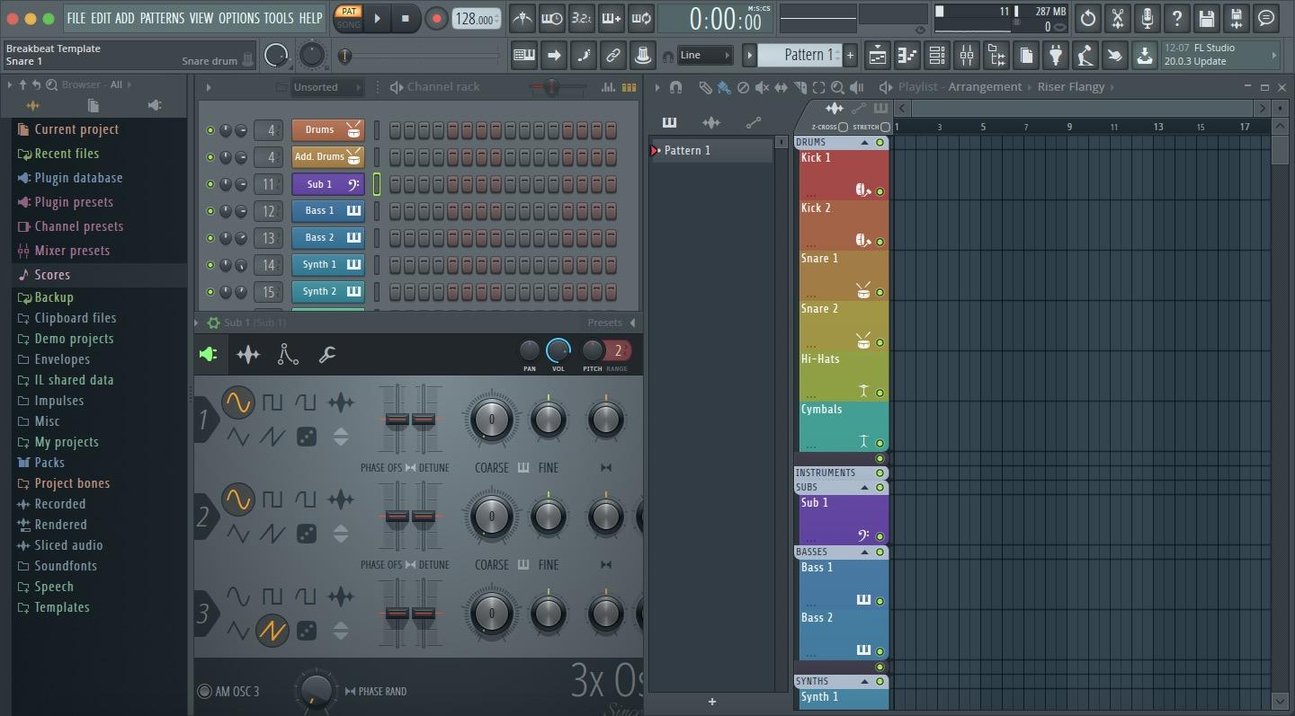Mute the Drums channel green LED

tap(210, 130)
